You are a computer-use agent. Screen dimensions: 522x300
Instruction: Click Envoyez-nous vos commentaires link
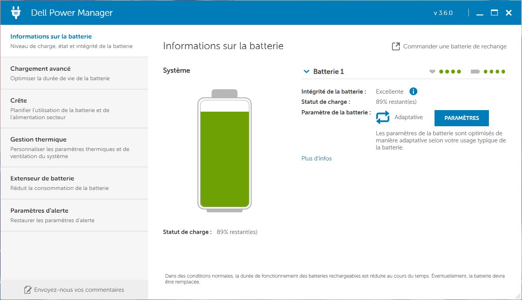(79, 290)
